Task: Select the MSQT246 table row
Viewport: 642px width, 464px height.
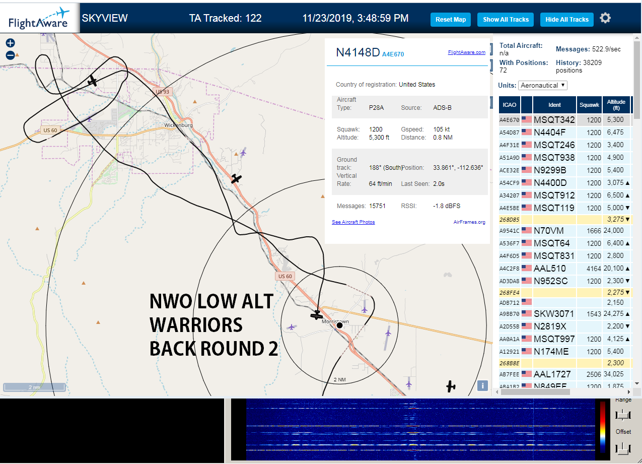Action: pyautogui.click(x=564, y=145)
